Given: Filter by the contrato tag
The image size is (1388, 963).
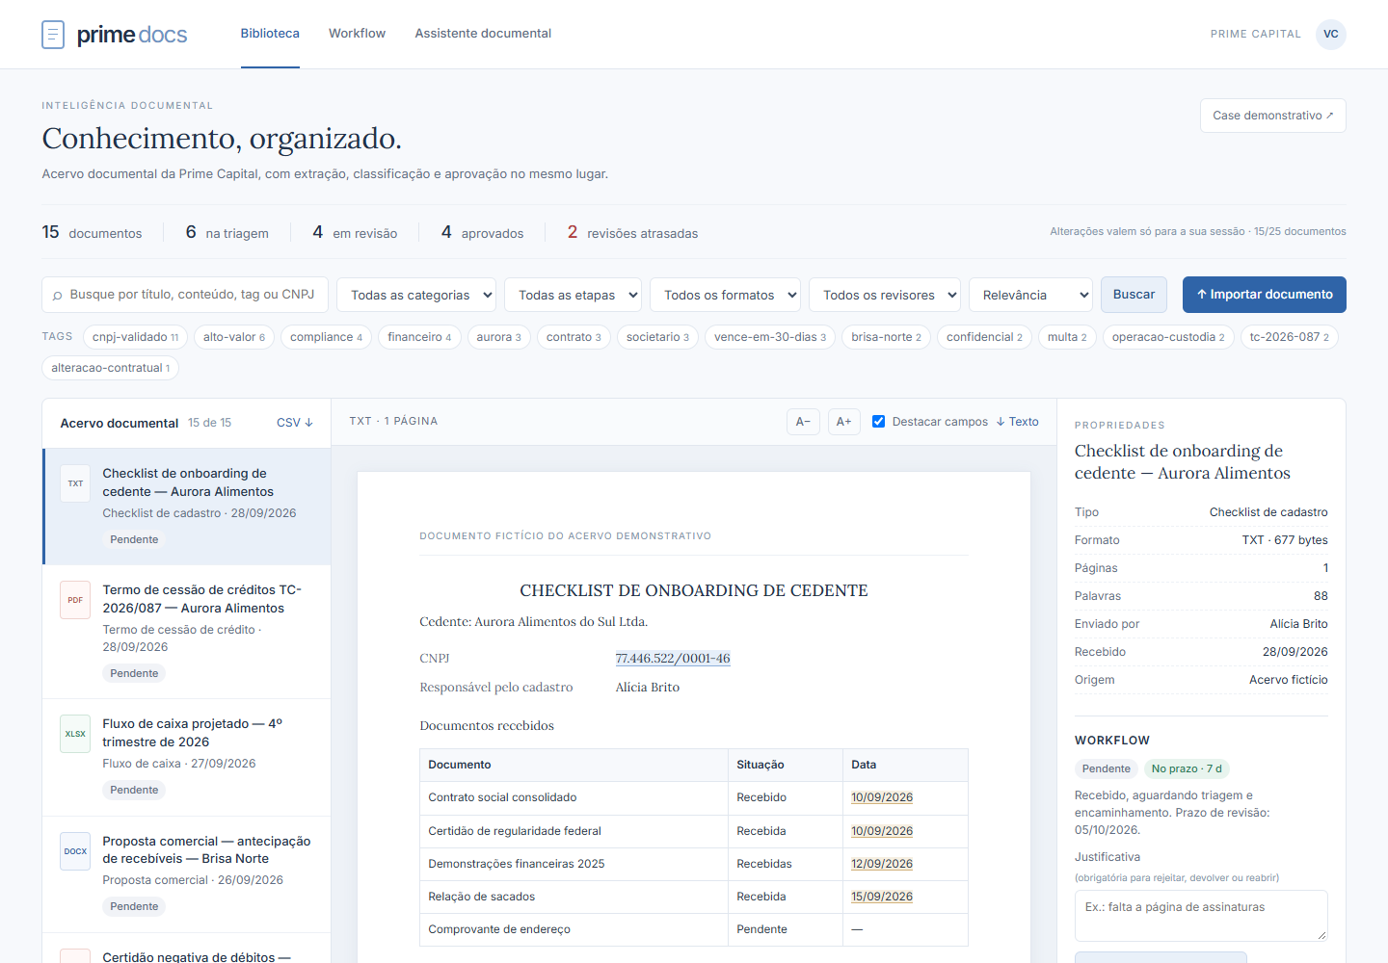Looking at the screenshot, I should pyautogui.click(x=574, y=337).
